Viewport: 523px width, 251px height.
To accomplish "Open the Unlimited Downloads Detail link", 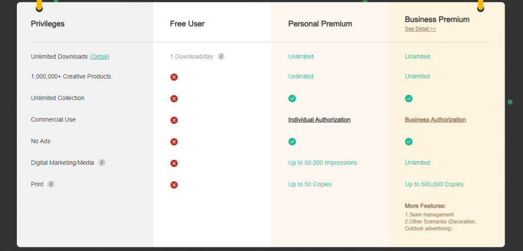I will 100,57.
